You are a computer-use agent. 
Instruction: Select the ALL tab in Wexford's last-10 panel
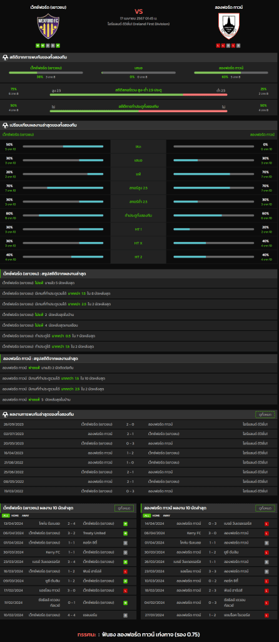[6, 515]
